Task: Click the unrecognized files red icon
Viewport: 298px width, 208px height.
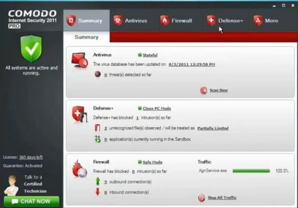Action: (97, 128)
